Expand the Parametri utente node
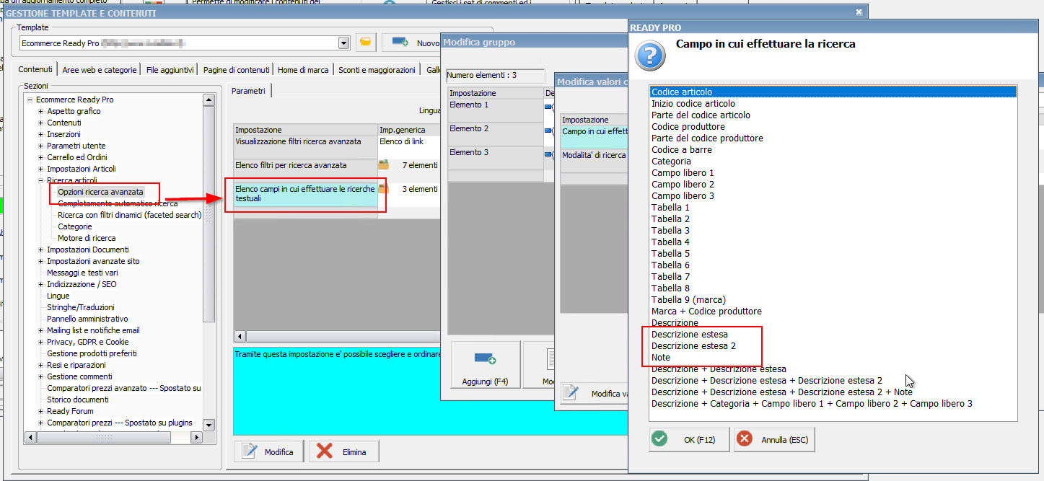1044x481 pixels. pyautogui.click(x=41, y=146)
